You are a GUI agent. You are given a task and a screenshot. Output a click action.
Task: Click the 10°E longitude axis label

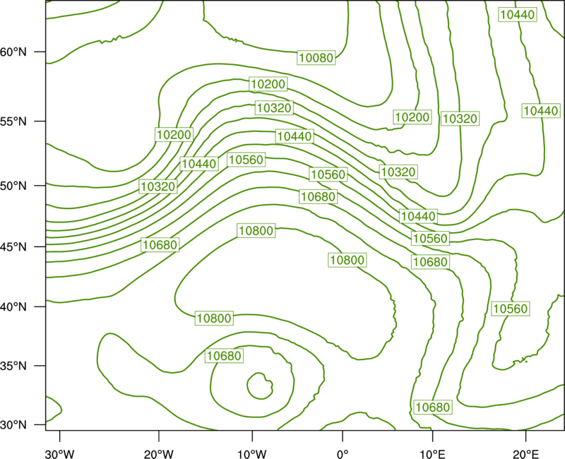click(x=432, y=454)
